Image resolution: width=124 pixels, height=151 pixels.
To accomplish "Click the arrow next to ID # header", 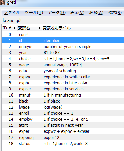I will click(x=14, y=28).
